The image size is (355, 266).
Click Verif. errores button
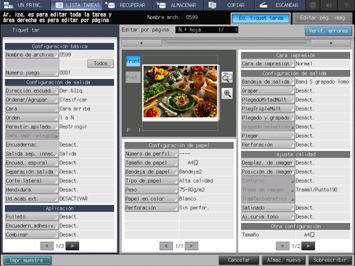328,31
